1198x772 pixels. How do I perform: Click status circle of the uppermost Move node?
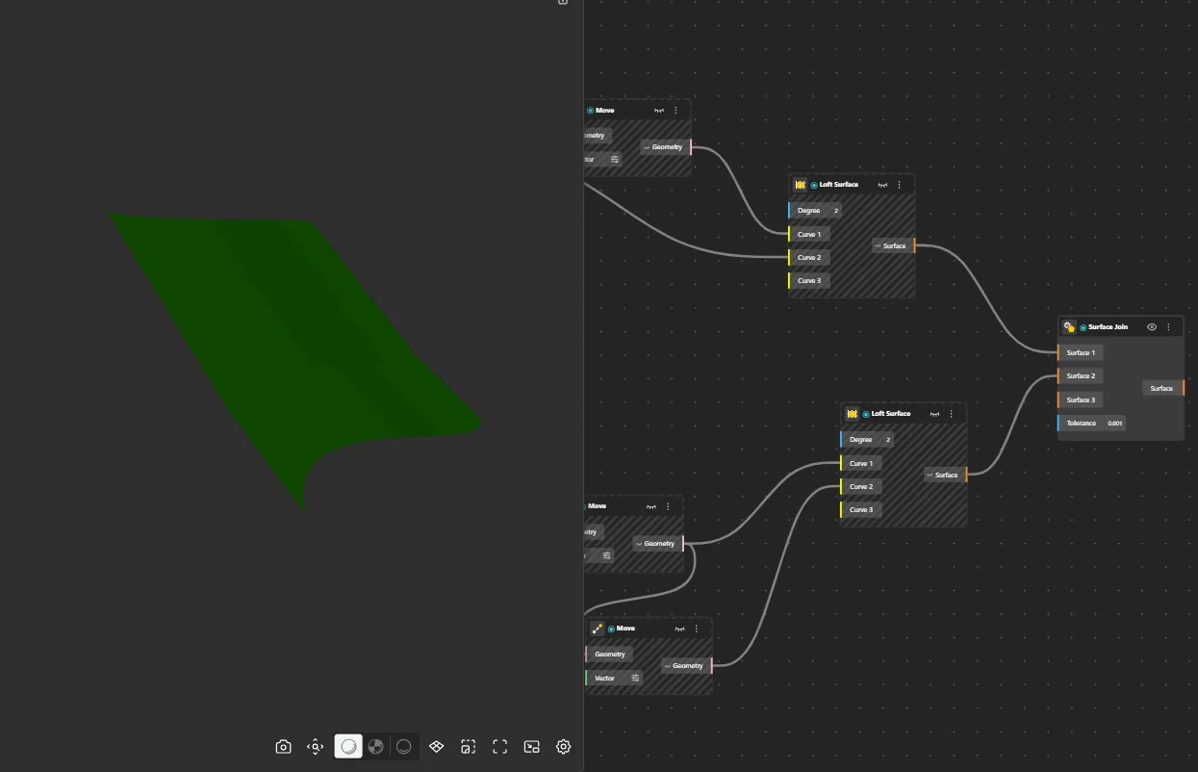pyautogui.click(x=590, y=111)
